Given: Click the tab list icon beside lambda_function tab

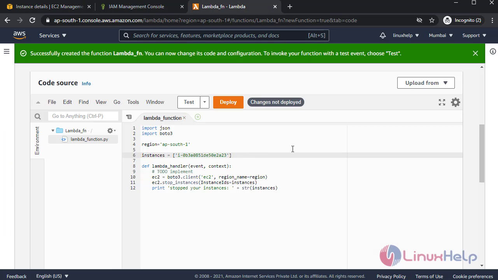Looking at the screenshot, I should (x=129, y=117).
